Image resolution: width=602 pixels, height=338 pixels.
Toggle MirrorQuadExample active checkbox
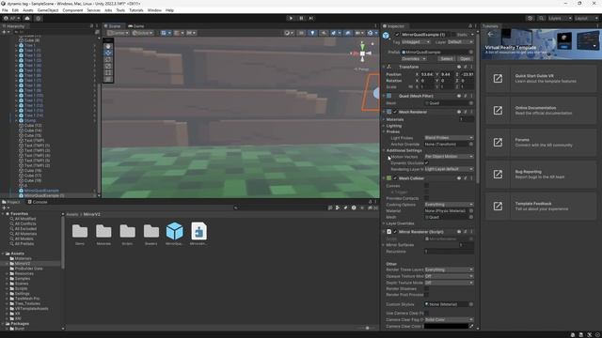(397, 35)
